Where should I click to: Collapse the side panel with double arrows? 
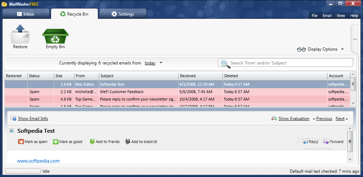355,39
